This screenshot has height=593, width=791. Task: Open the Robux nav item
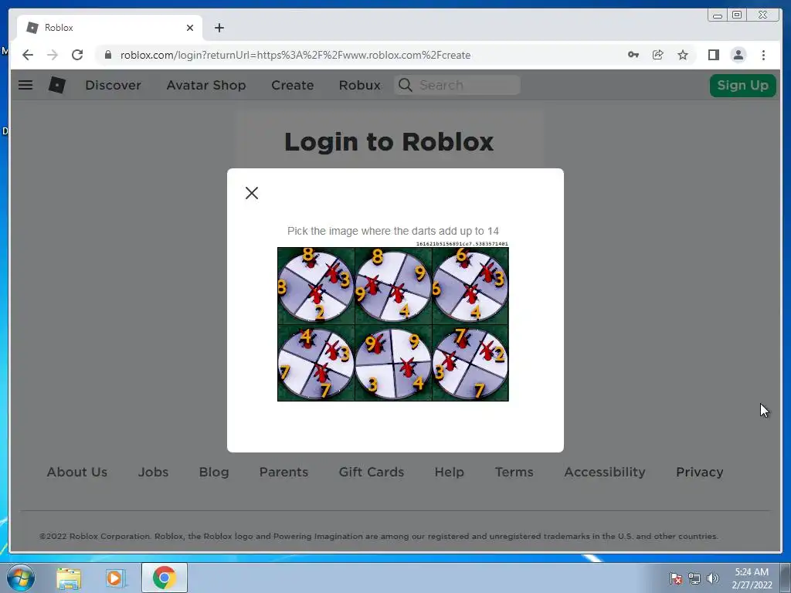point(360,85)
